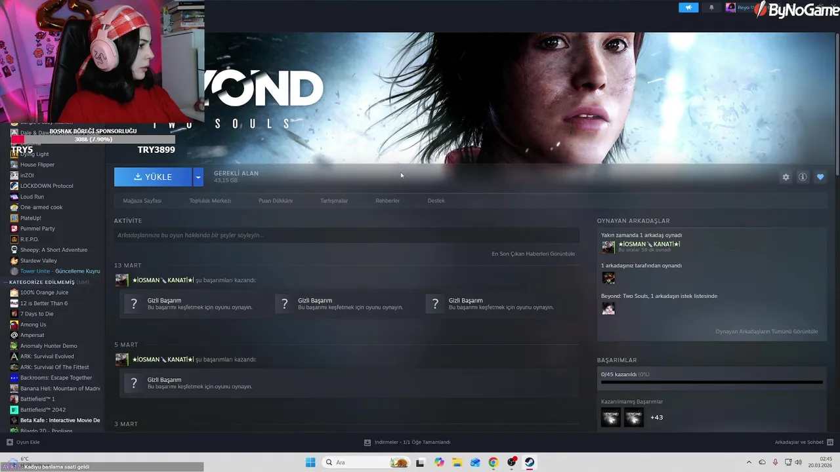Select the R.E.P.O. game icon
Screen dimensions: 840x472
tap(14, 239)
